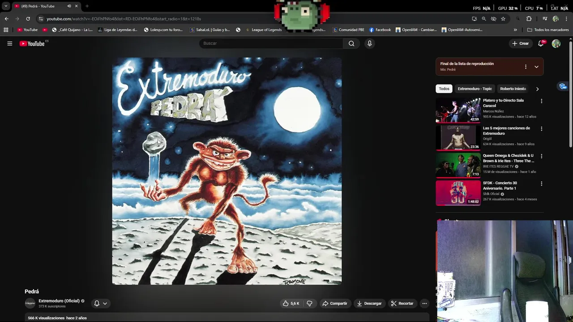The image size is (573, 322).
Task: Open the OpenIAM-Autoservi bookmark
Action: [462, 30]
